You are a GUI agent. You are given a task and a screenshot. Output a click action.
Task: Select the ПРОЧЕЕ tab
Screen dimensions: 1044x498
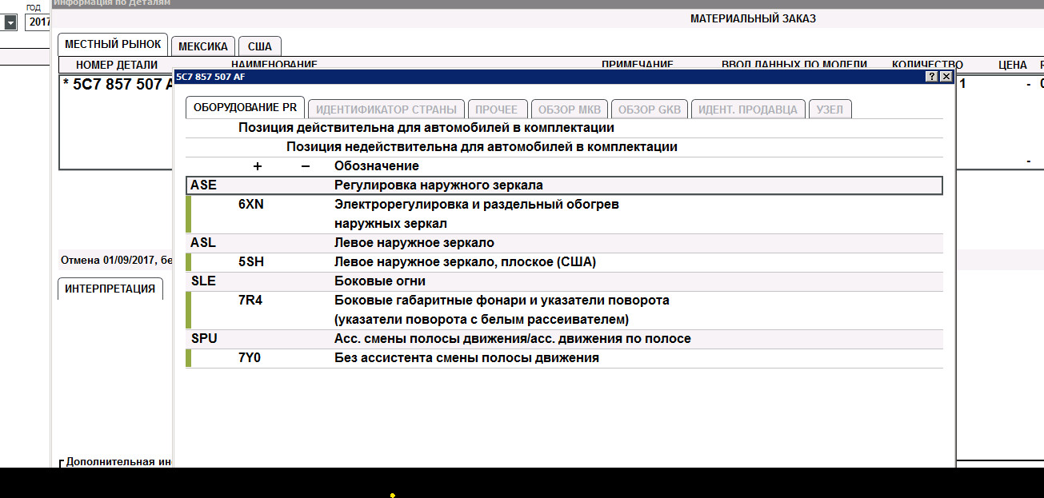pyautogui.click(x=498, y=110)
